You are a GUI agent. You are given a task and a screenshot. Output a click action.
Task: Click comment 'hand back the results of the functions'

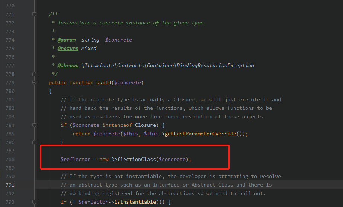tap(166, 108)
